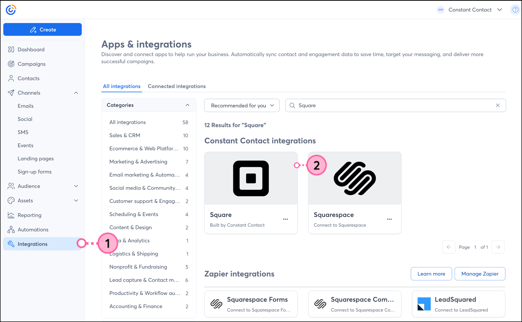The width and height of the screenshot is (522, 322).
Task: Click the Campaigns target icon
Action: pyautogui.click(x=11, y=64)
